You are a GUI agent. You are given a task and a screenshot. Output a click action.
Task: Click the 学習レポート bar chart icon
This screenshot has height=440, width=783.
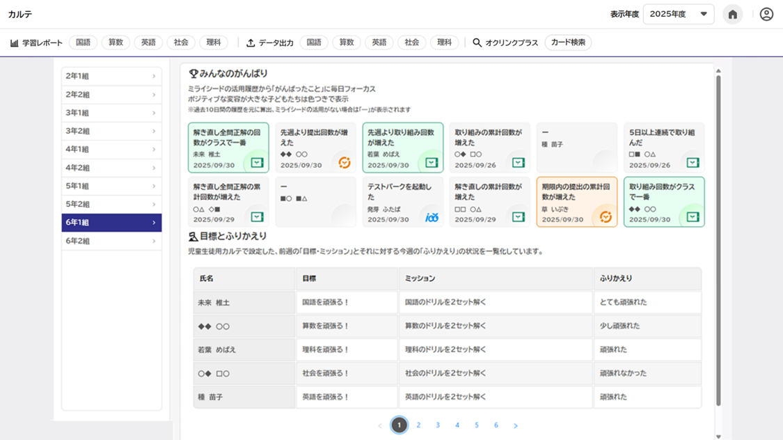[15, 43]
